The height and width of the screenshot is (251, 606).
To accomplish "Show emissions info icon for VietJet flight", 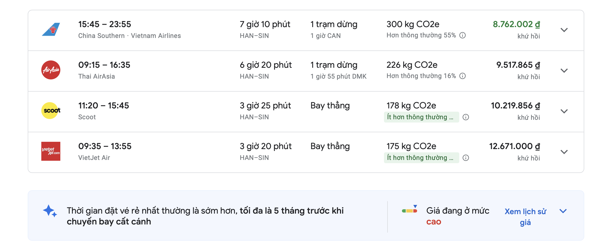I will coord(466,158).
